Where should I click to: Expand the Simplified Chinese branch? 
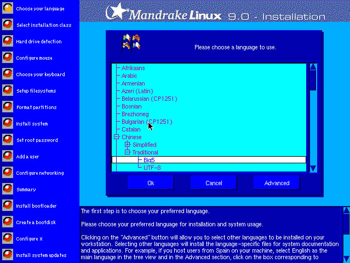point(127,145)
